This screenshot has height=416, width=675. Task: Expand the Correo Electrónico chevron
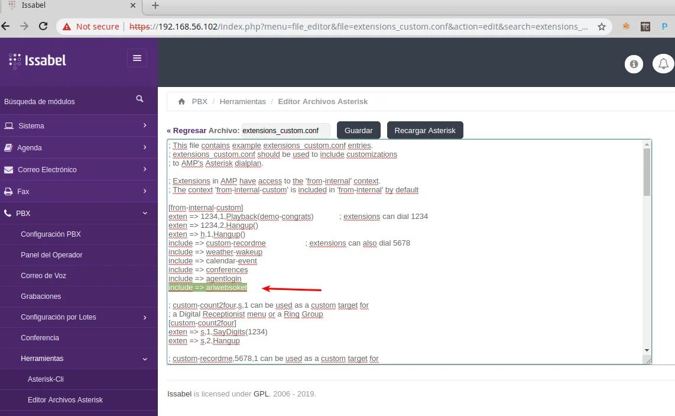tap(145, 169)
